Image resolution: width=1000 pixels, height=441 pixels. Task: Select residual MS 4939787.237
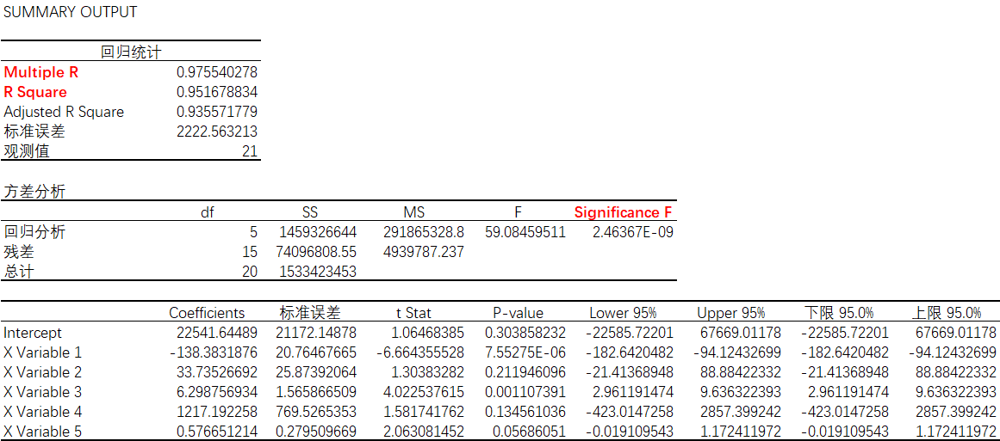(x=424, y=252)
